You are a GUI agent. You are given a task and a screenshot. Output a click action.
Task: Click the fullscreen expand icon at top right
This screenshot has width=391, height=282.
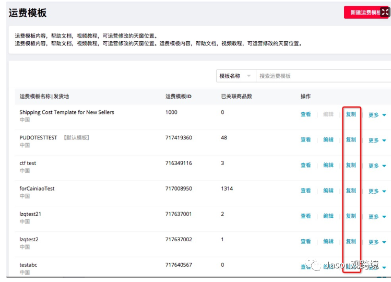(385, 12)
